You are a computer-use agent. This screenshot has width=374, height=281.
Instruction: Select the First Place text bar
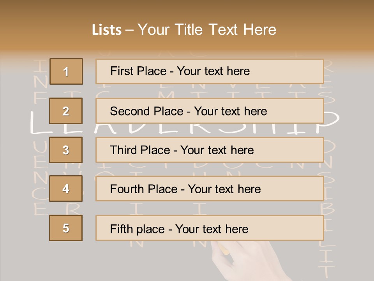coord(210,71)
